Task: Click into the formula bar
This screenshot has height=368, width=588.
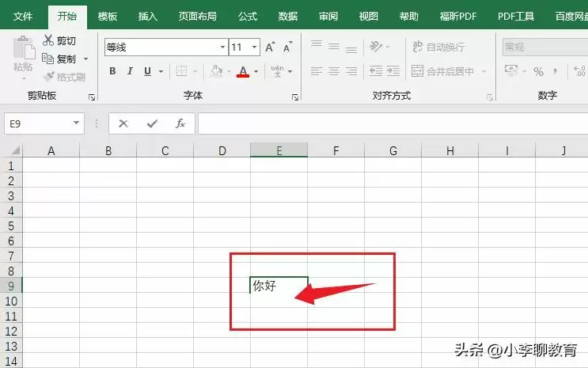Action: click(x=393, y=123)
